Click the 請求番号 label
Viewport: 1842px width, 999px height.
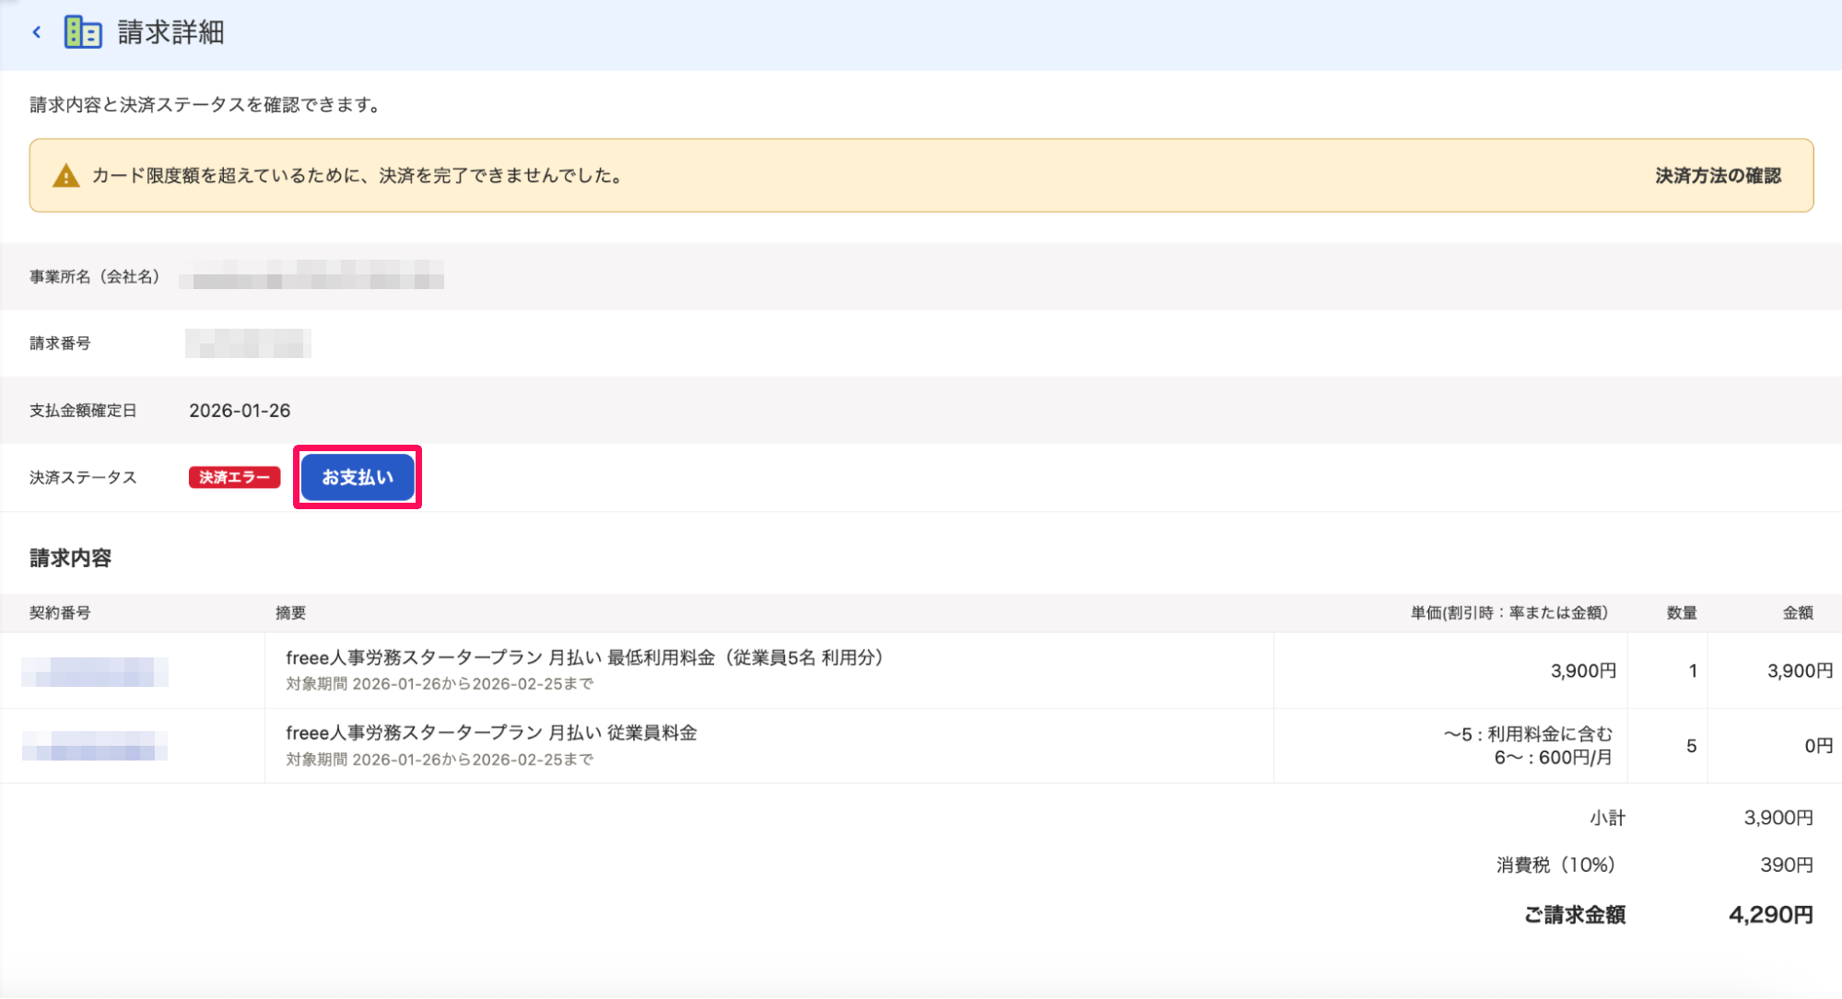point(60,343)
